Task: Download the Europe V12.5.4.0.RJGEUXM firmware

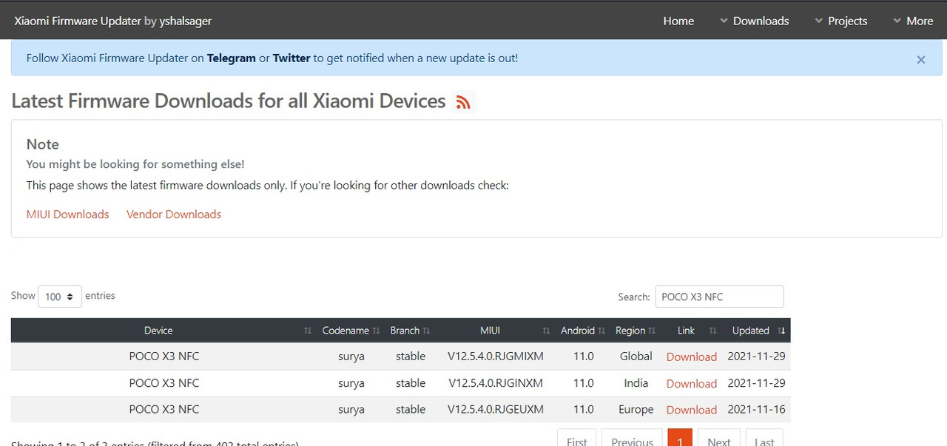Action: [x=692, y=410]
